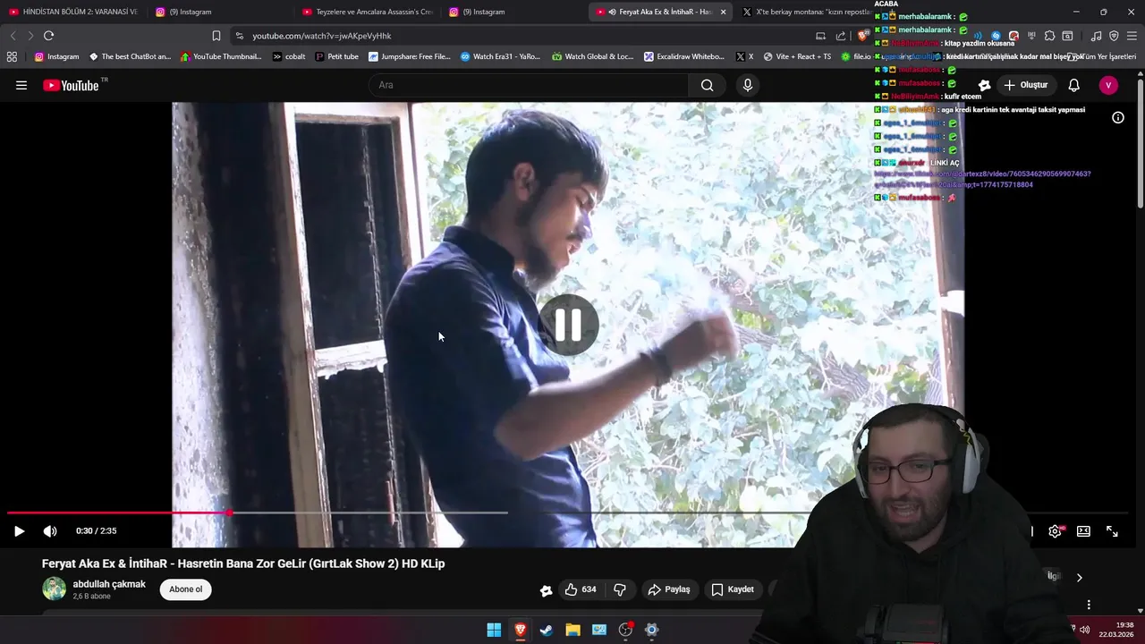The width and height of the screenshot is (1145, 644).
Task: Click the Paylaş share button
Action: coord(669,589)
